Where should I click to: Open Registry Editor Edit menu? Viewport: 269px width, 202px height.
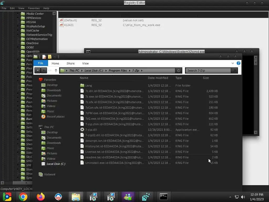(12, 8)
